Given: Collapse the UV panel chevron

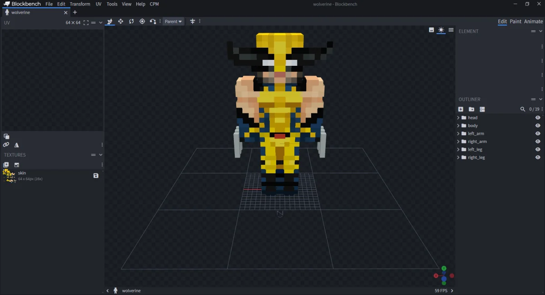Looking at the screenshot, I should click(x=100, y=22).
